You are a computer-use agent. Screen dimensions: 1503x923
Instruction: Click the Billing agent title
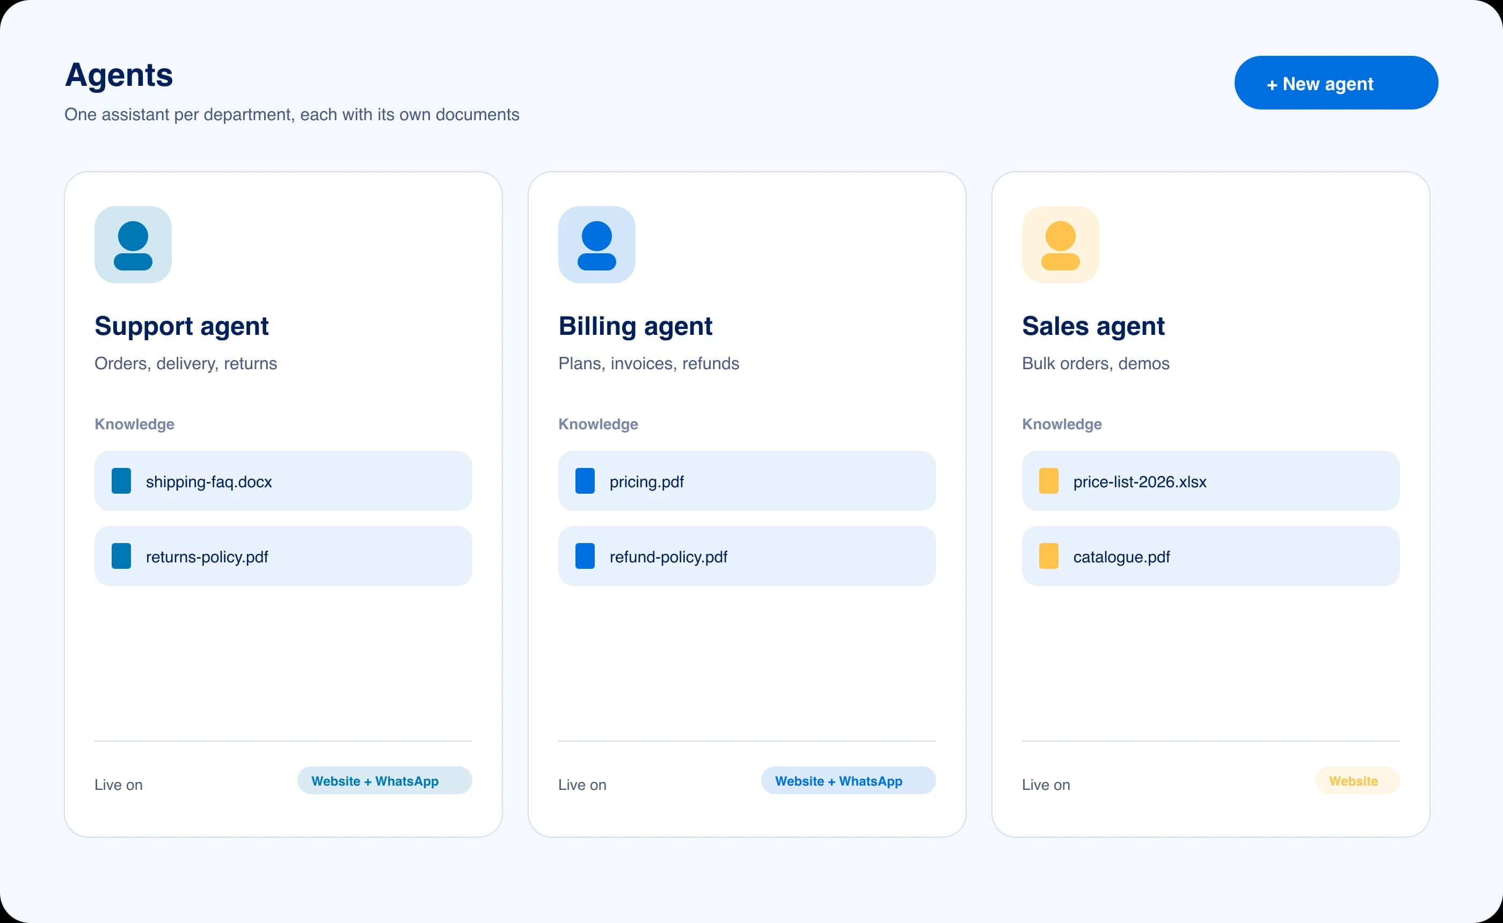636,326
